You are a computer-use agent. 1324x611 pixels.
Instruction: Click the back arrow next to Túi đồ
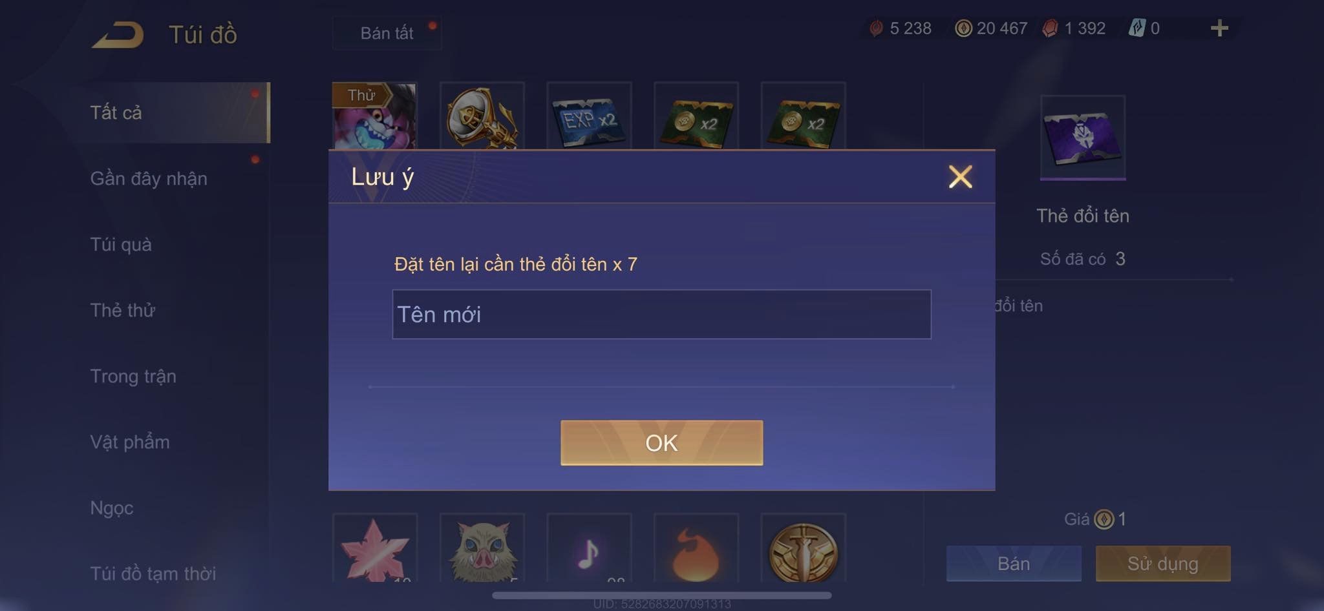(x=118, y=35)
